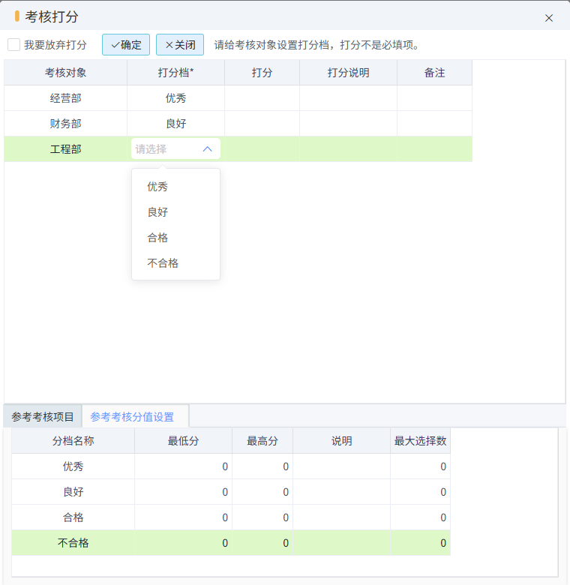This screenshot has width=570, height=585.
Task: Choose 良好 from the dropdown list
Action: 175,212
